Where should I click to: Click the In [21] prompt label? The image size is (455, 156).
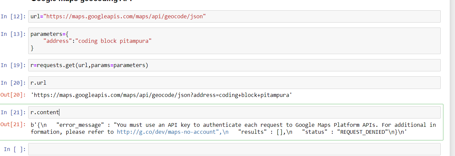click(x=13, y=113)
